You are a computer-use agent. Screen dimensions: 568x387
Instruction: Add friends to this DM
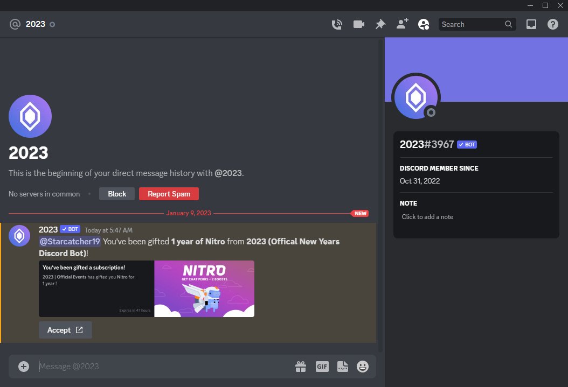(x=402, y=24)
